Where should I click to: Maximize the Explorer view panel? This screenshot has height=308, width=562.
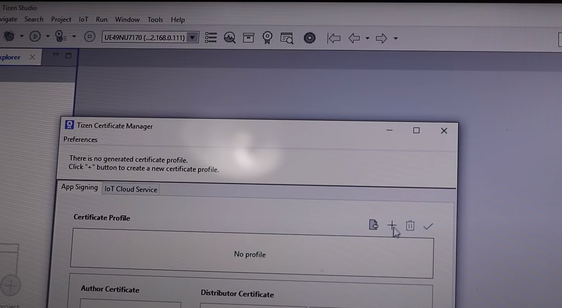pyautogui.click(x=69, y=55)
